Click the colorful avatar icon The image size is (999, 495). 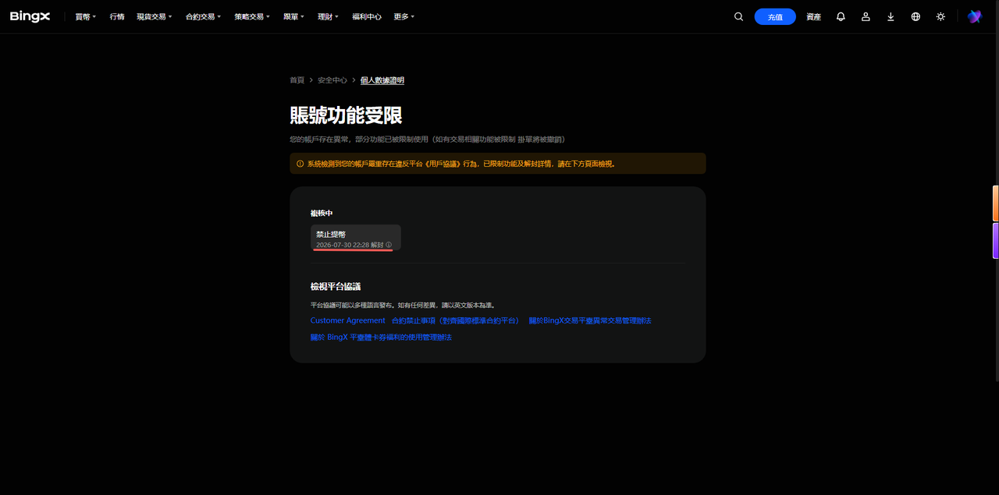click(974, 16)
